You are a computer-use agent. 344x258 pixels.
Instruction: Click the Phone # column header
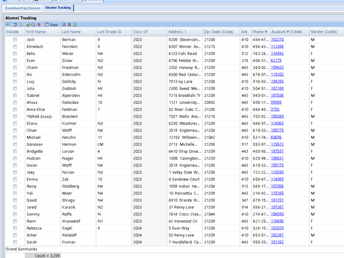[260, 32]
